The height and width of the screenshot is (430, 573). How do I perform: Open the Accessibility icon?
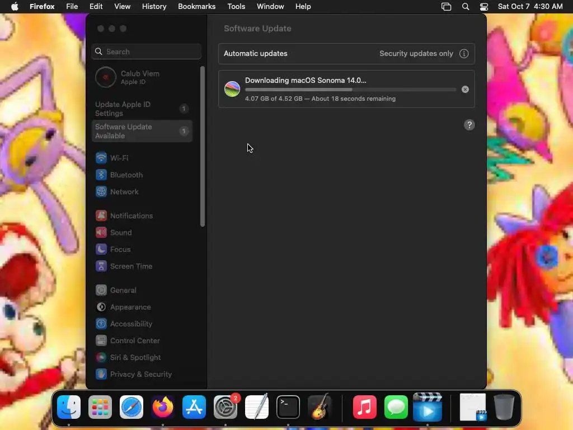pyautogui.click(x=101, y=324)
